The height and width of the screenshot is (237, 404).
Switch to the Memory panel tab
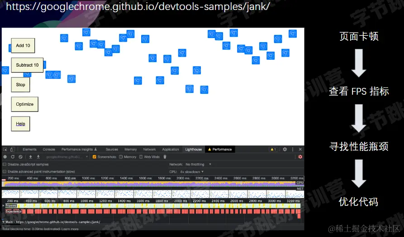[131, 149]
